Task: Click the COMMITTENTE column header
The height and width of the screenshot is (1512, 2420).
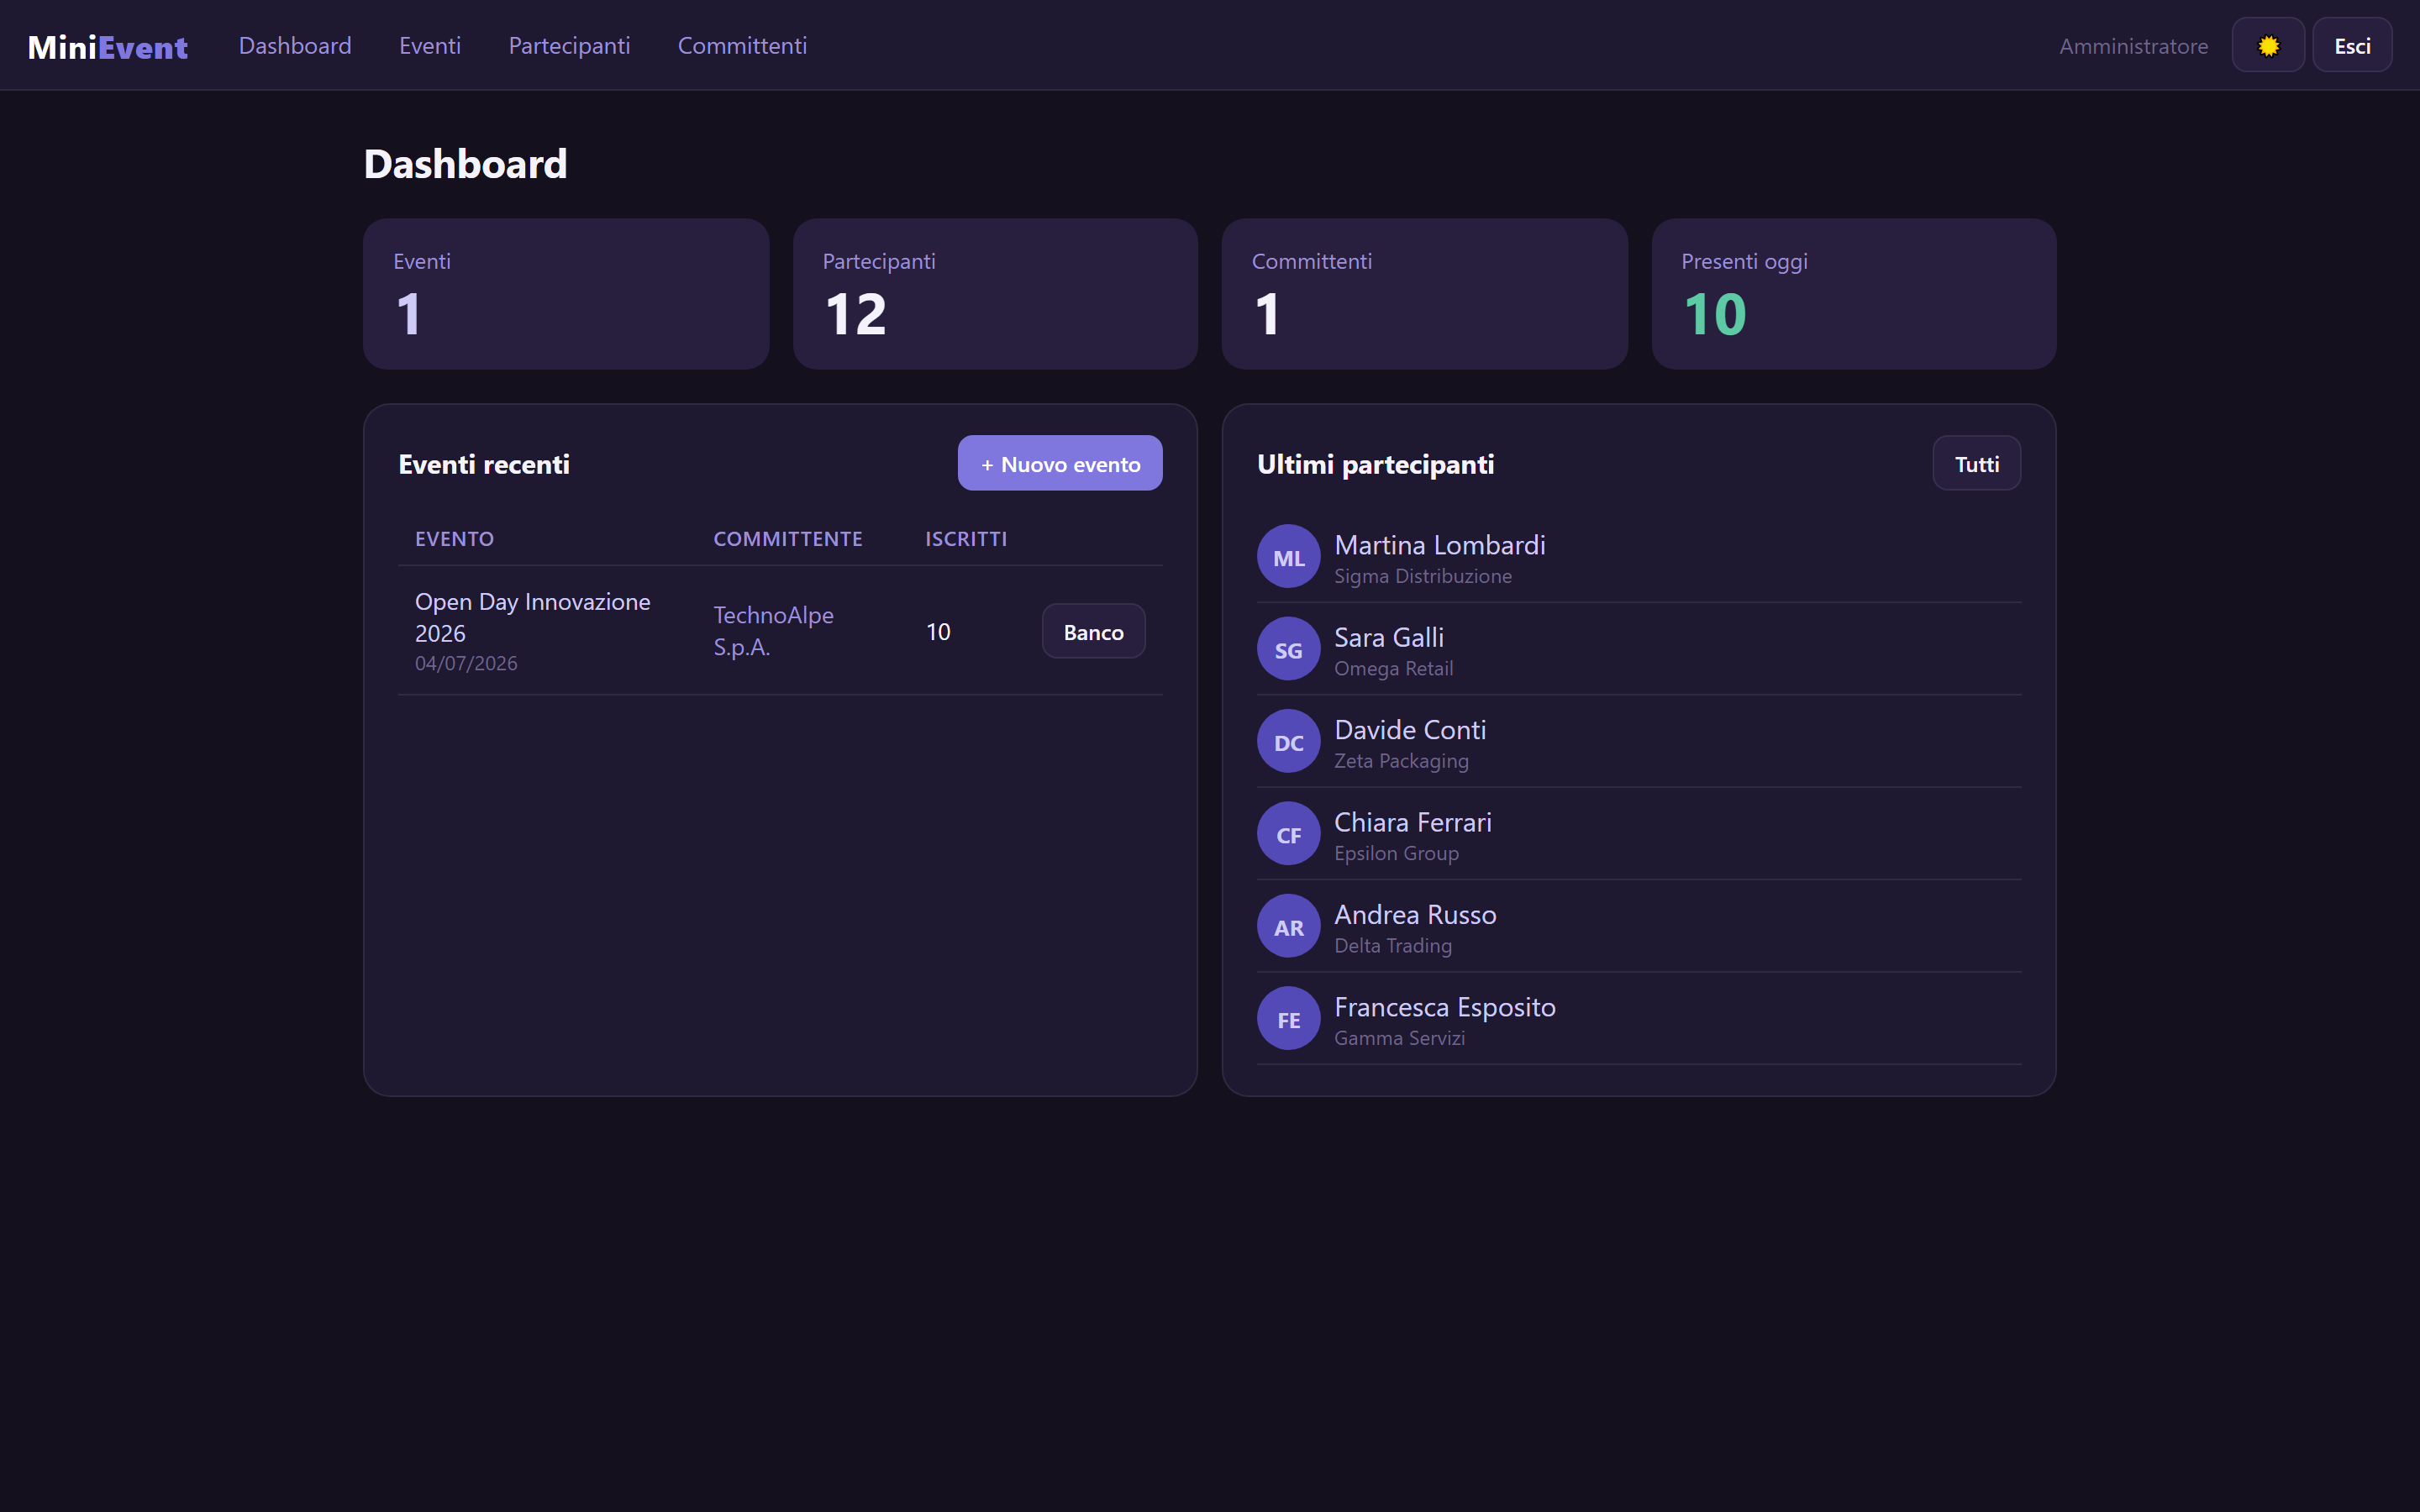Action: click(787, 539)
